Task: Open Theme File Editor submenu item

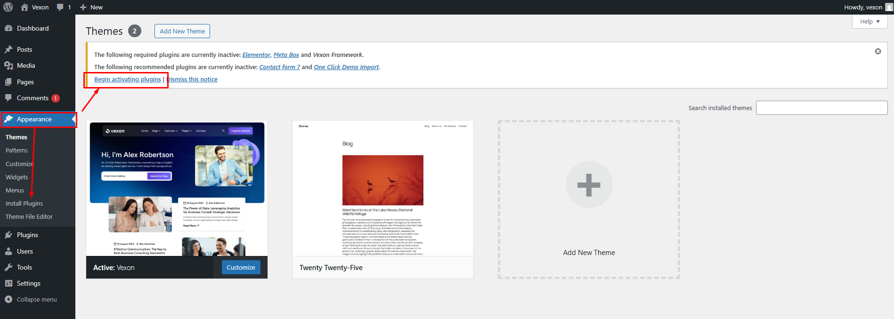Action: tap(29, 216)
